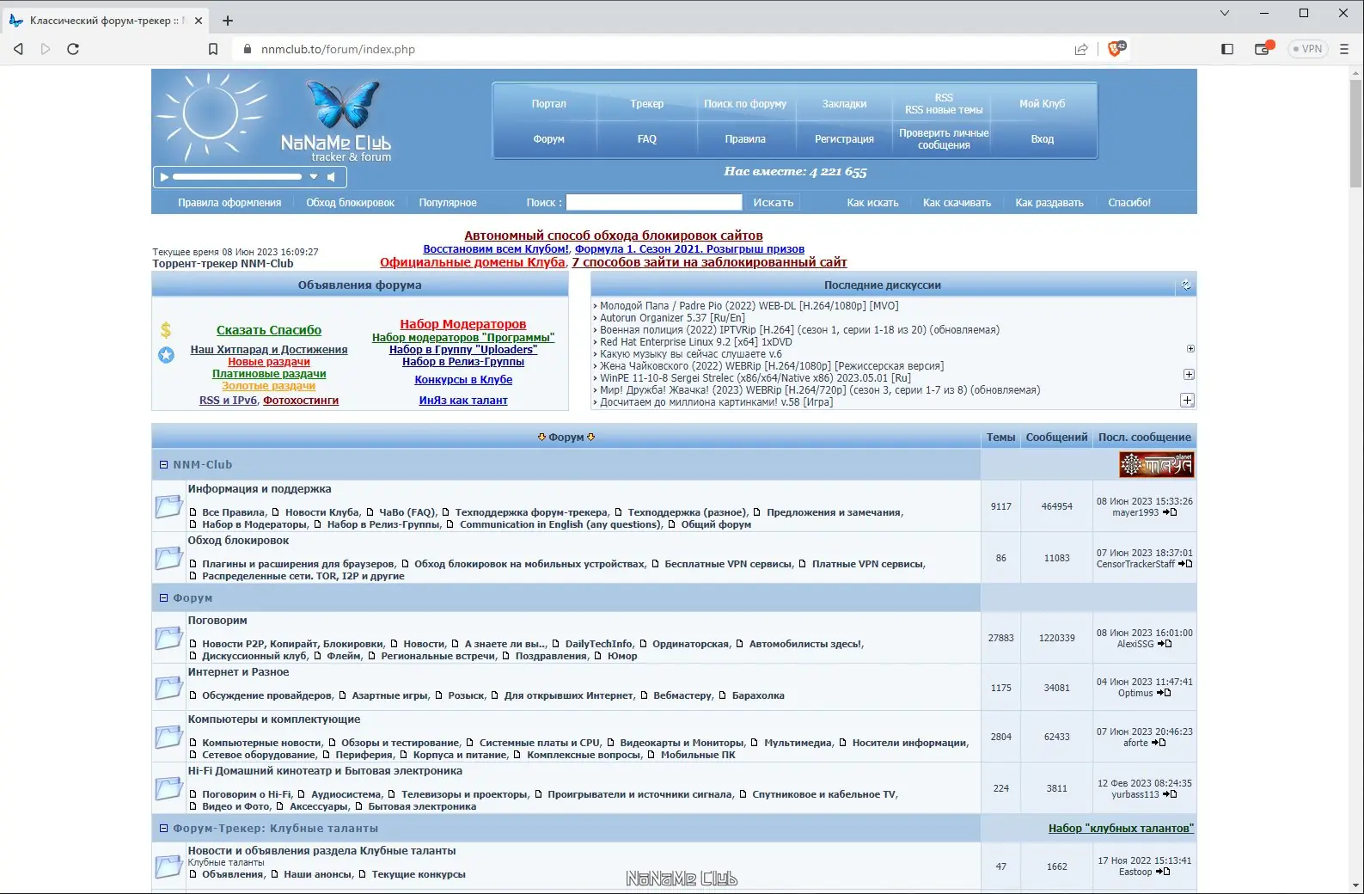Click the Вход login link
Screen dimensions: 1364x894
[x=1042, y=139]
